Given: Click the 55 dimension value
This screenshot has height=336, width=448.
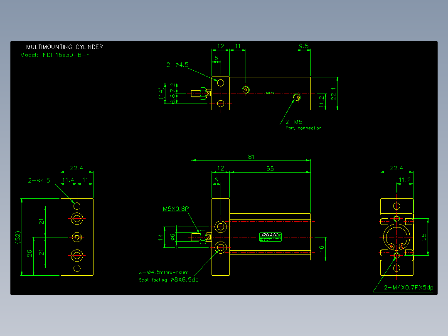Looking at the screenshot, I should (x=270, y=169).
